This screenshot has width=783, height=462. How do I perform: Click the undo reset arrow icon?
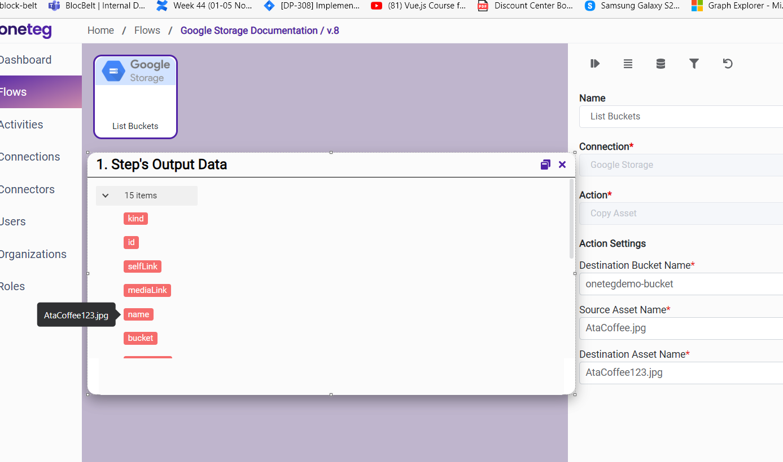[x=728, y=64]
